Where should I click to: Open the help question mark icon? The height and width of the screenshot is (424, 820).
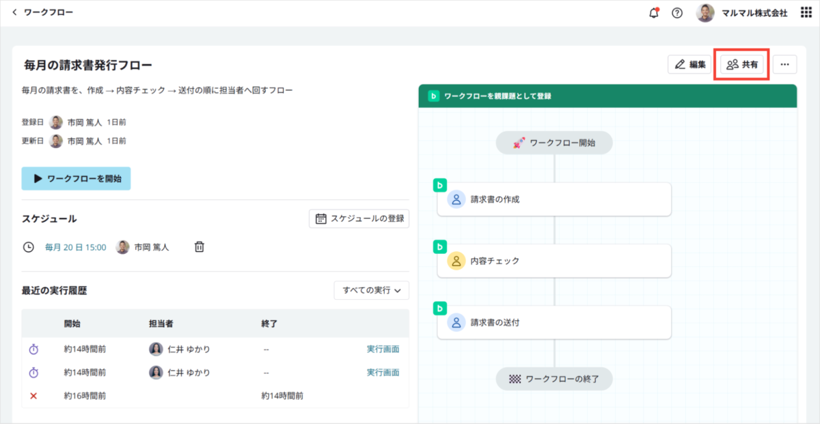pos(677,13)
